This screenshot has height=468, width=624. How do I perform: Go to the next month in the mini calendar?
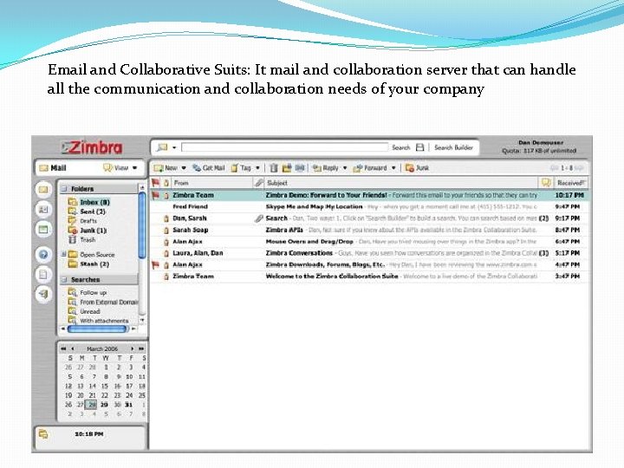[132, 348]
